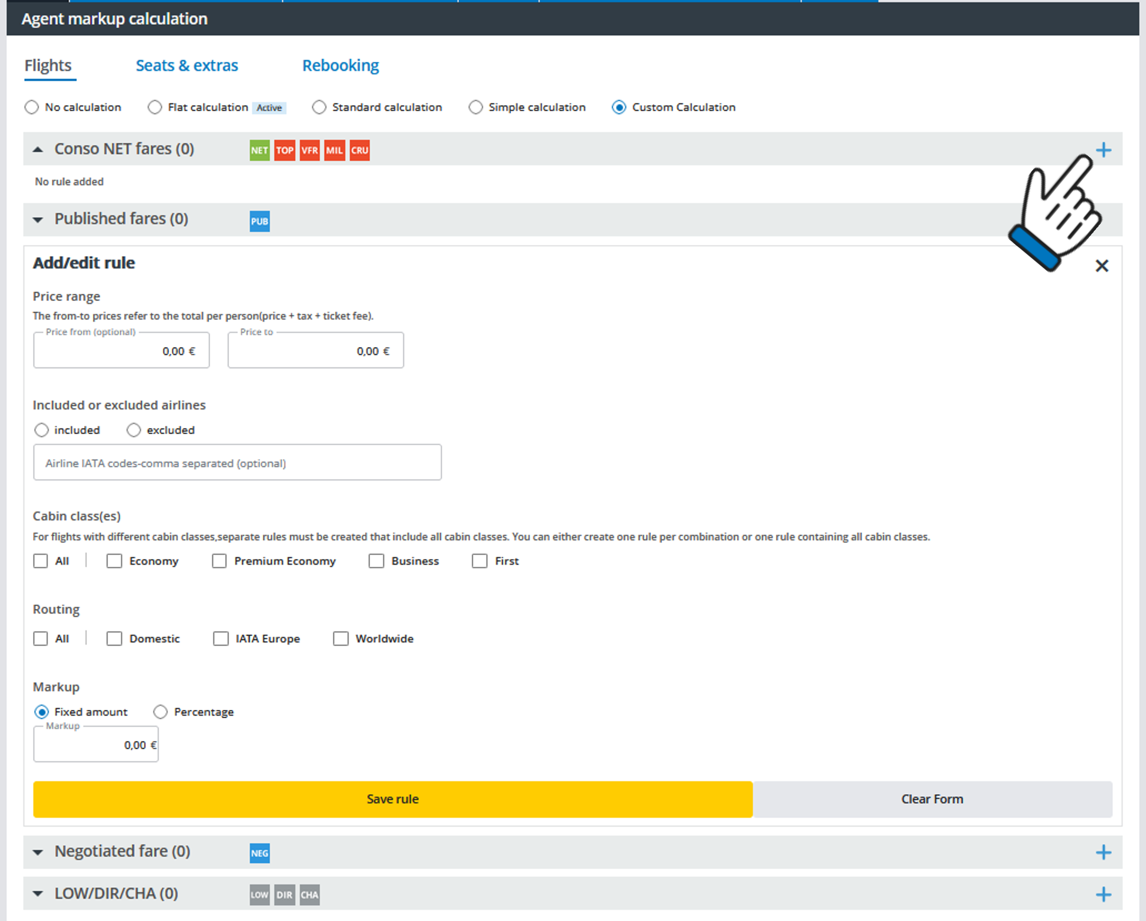The height and width of the screenshot is (921, 1146).
Task: Select the Percentage markup radio button
Action: [x=160, y=712]
